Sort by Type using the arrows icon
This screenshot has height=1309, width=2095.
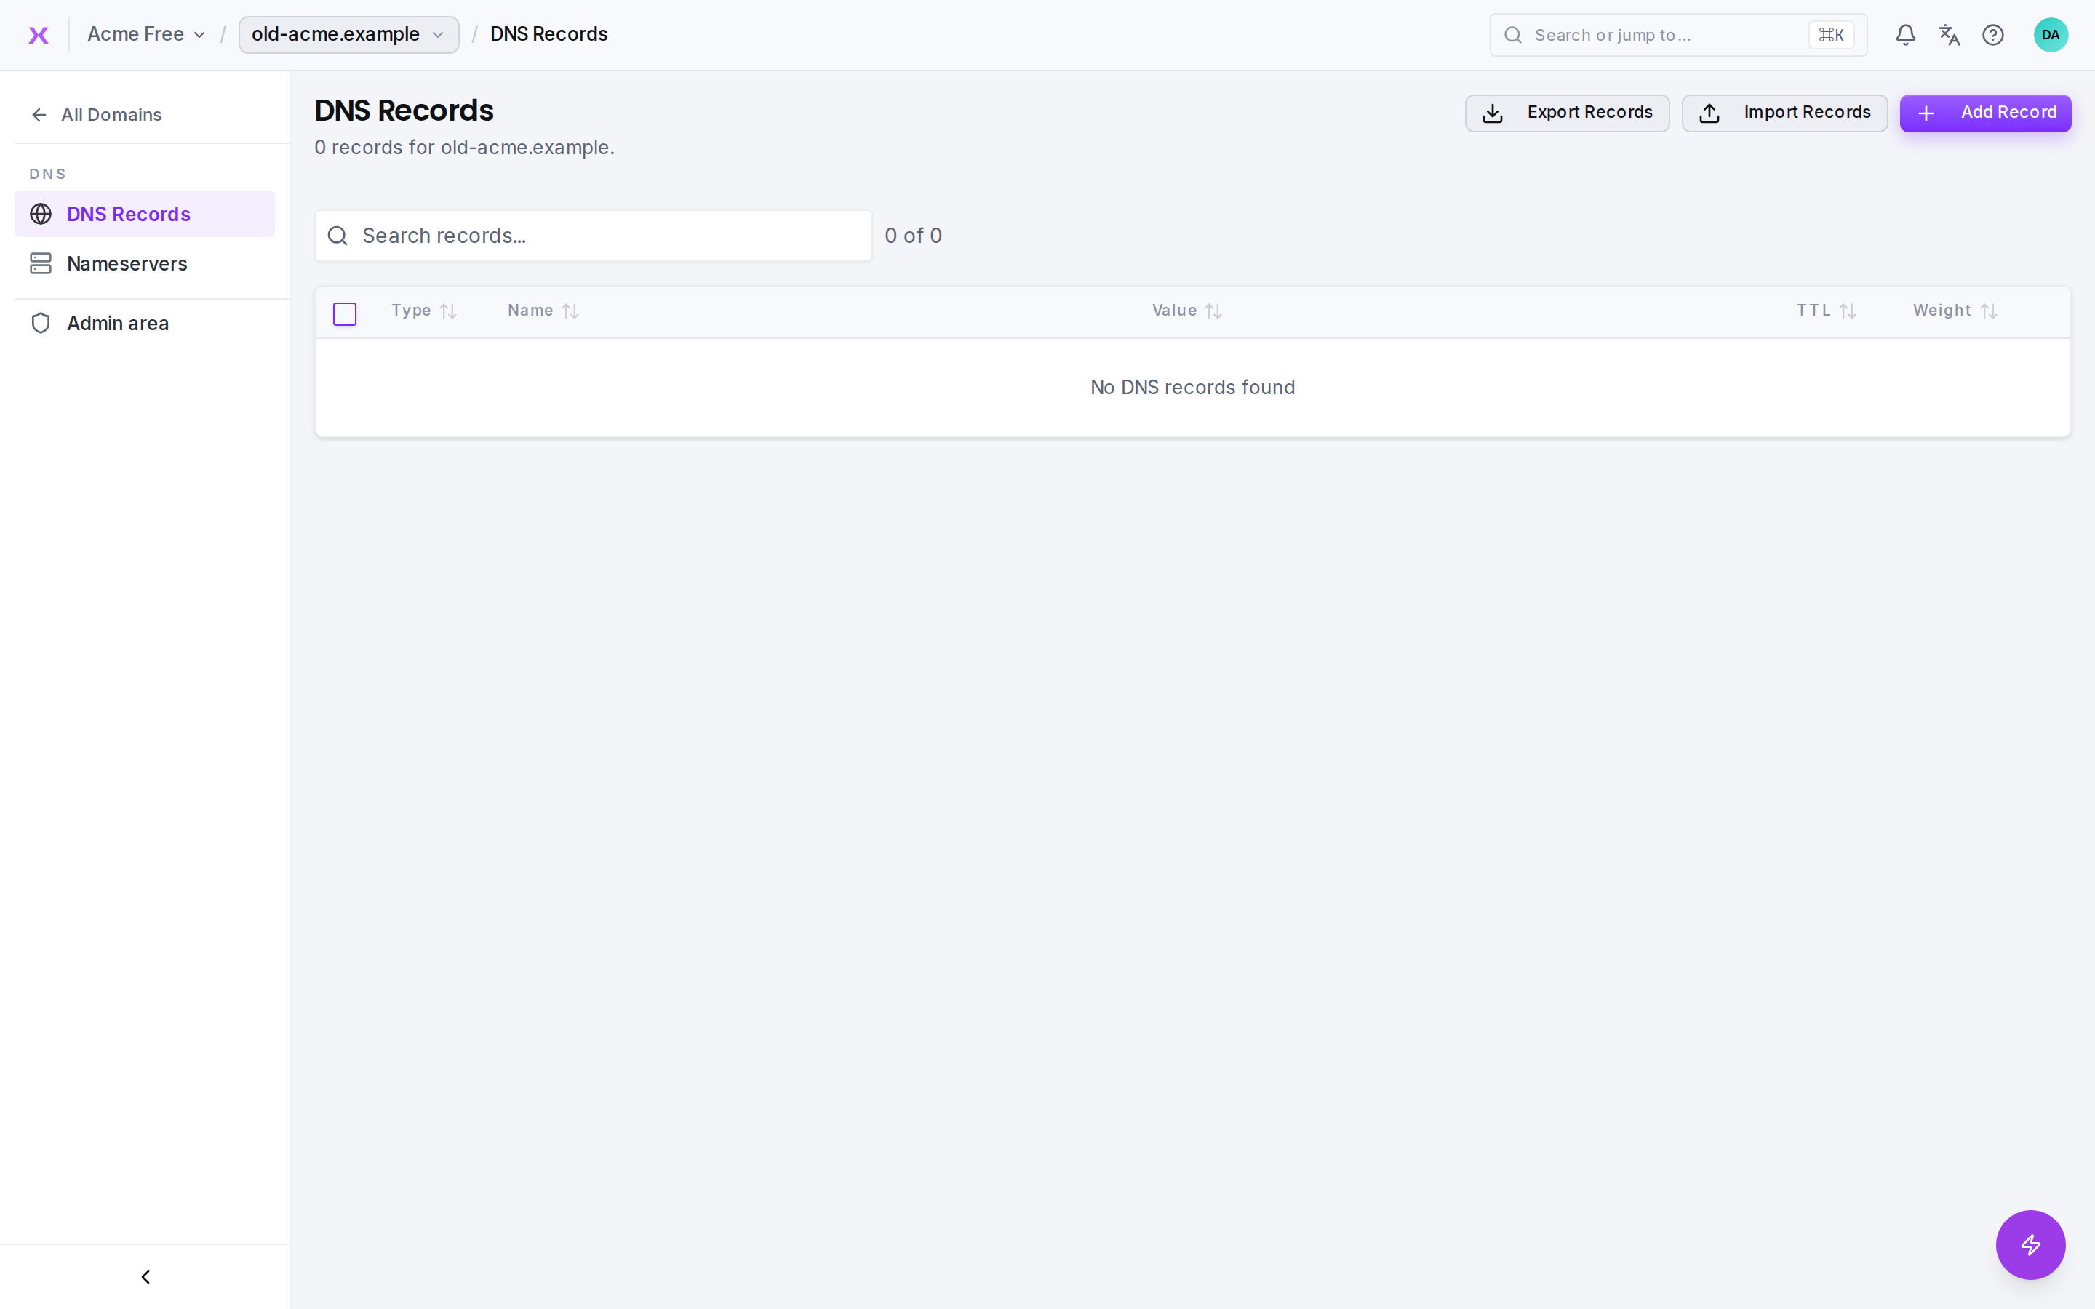click(x=447, y=311)
